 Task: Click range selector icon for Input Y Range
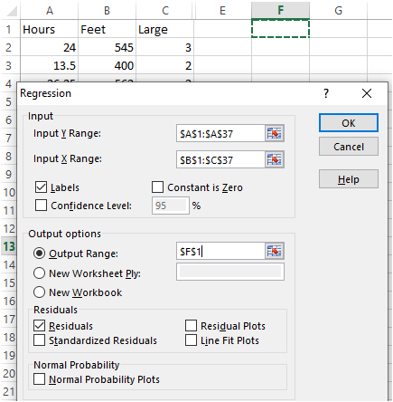coord(275,133)
